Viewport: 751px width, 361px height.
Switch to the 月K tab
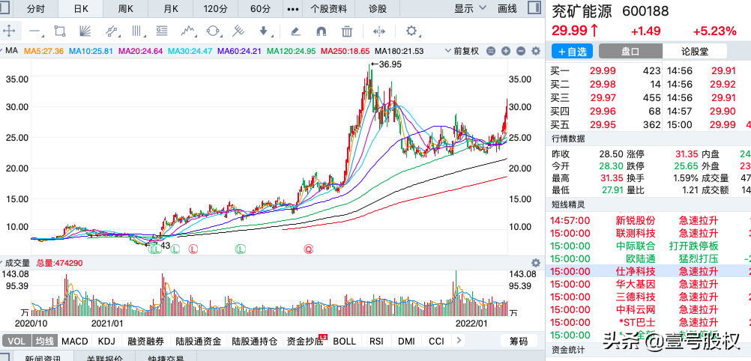click(x=170, y=9)
